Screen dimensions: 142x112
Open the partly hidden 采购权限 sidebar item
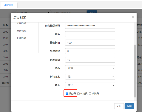(22, 23)
